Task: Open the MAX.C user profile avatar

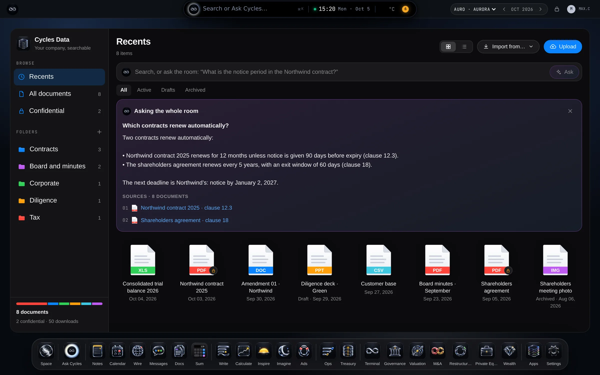Action: 571,9
